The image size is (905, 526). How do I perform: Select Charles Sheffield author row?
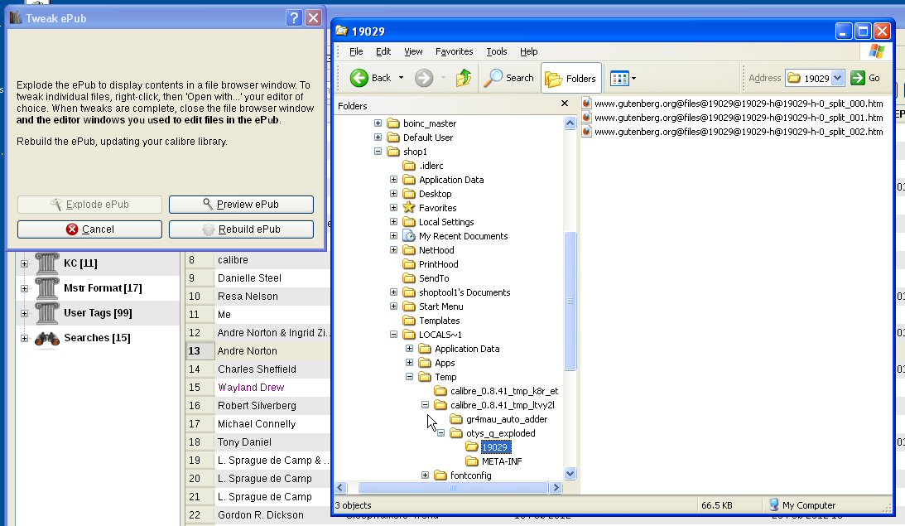(258, 369)
